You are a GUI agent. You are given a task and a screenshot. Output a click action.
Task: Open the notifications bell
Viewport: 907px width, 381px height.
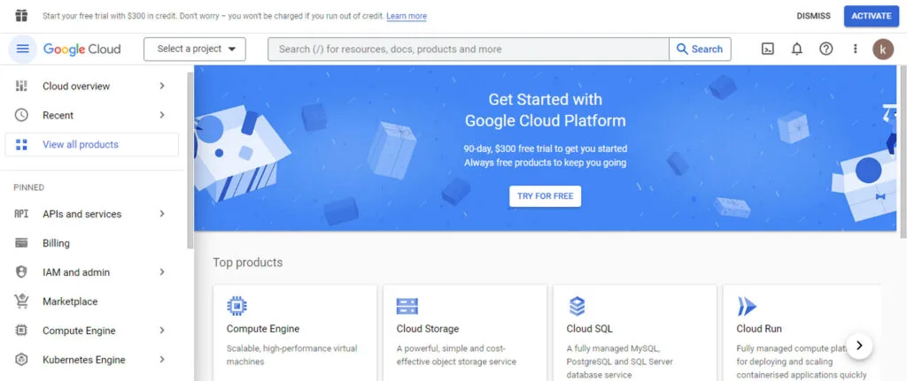pos(796,50)
